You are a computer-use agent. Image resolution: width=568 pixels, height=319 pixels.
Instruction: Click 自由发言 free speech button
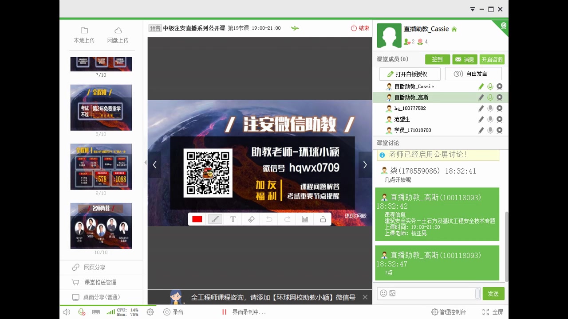point(473,74)
